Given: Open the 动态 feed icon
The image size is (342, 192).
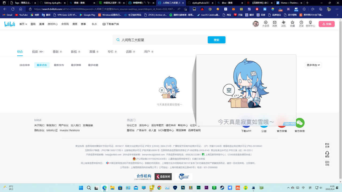Looking at the screenshot, I should [x=283, y=24].
